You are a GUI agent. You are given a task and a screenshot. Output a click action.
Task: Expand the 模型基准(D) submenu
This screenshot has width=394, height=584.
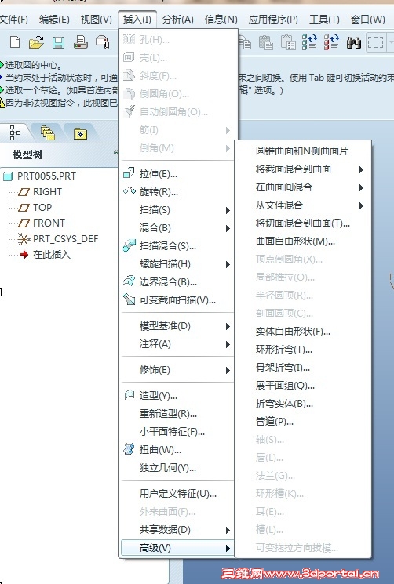(177, 326)
